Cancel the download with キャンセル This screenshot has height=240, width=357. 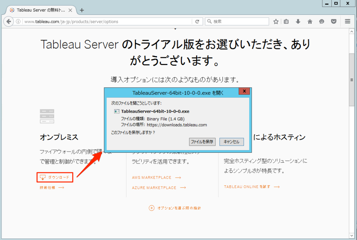[x=232, y=142]
